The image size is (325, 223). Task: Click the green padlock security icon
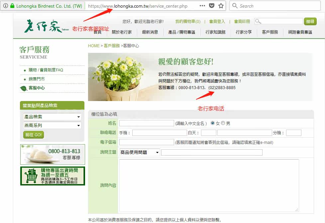click(12, 6)
